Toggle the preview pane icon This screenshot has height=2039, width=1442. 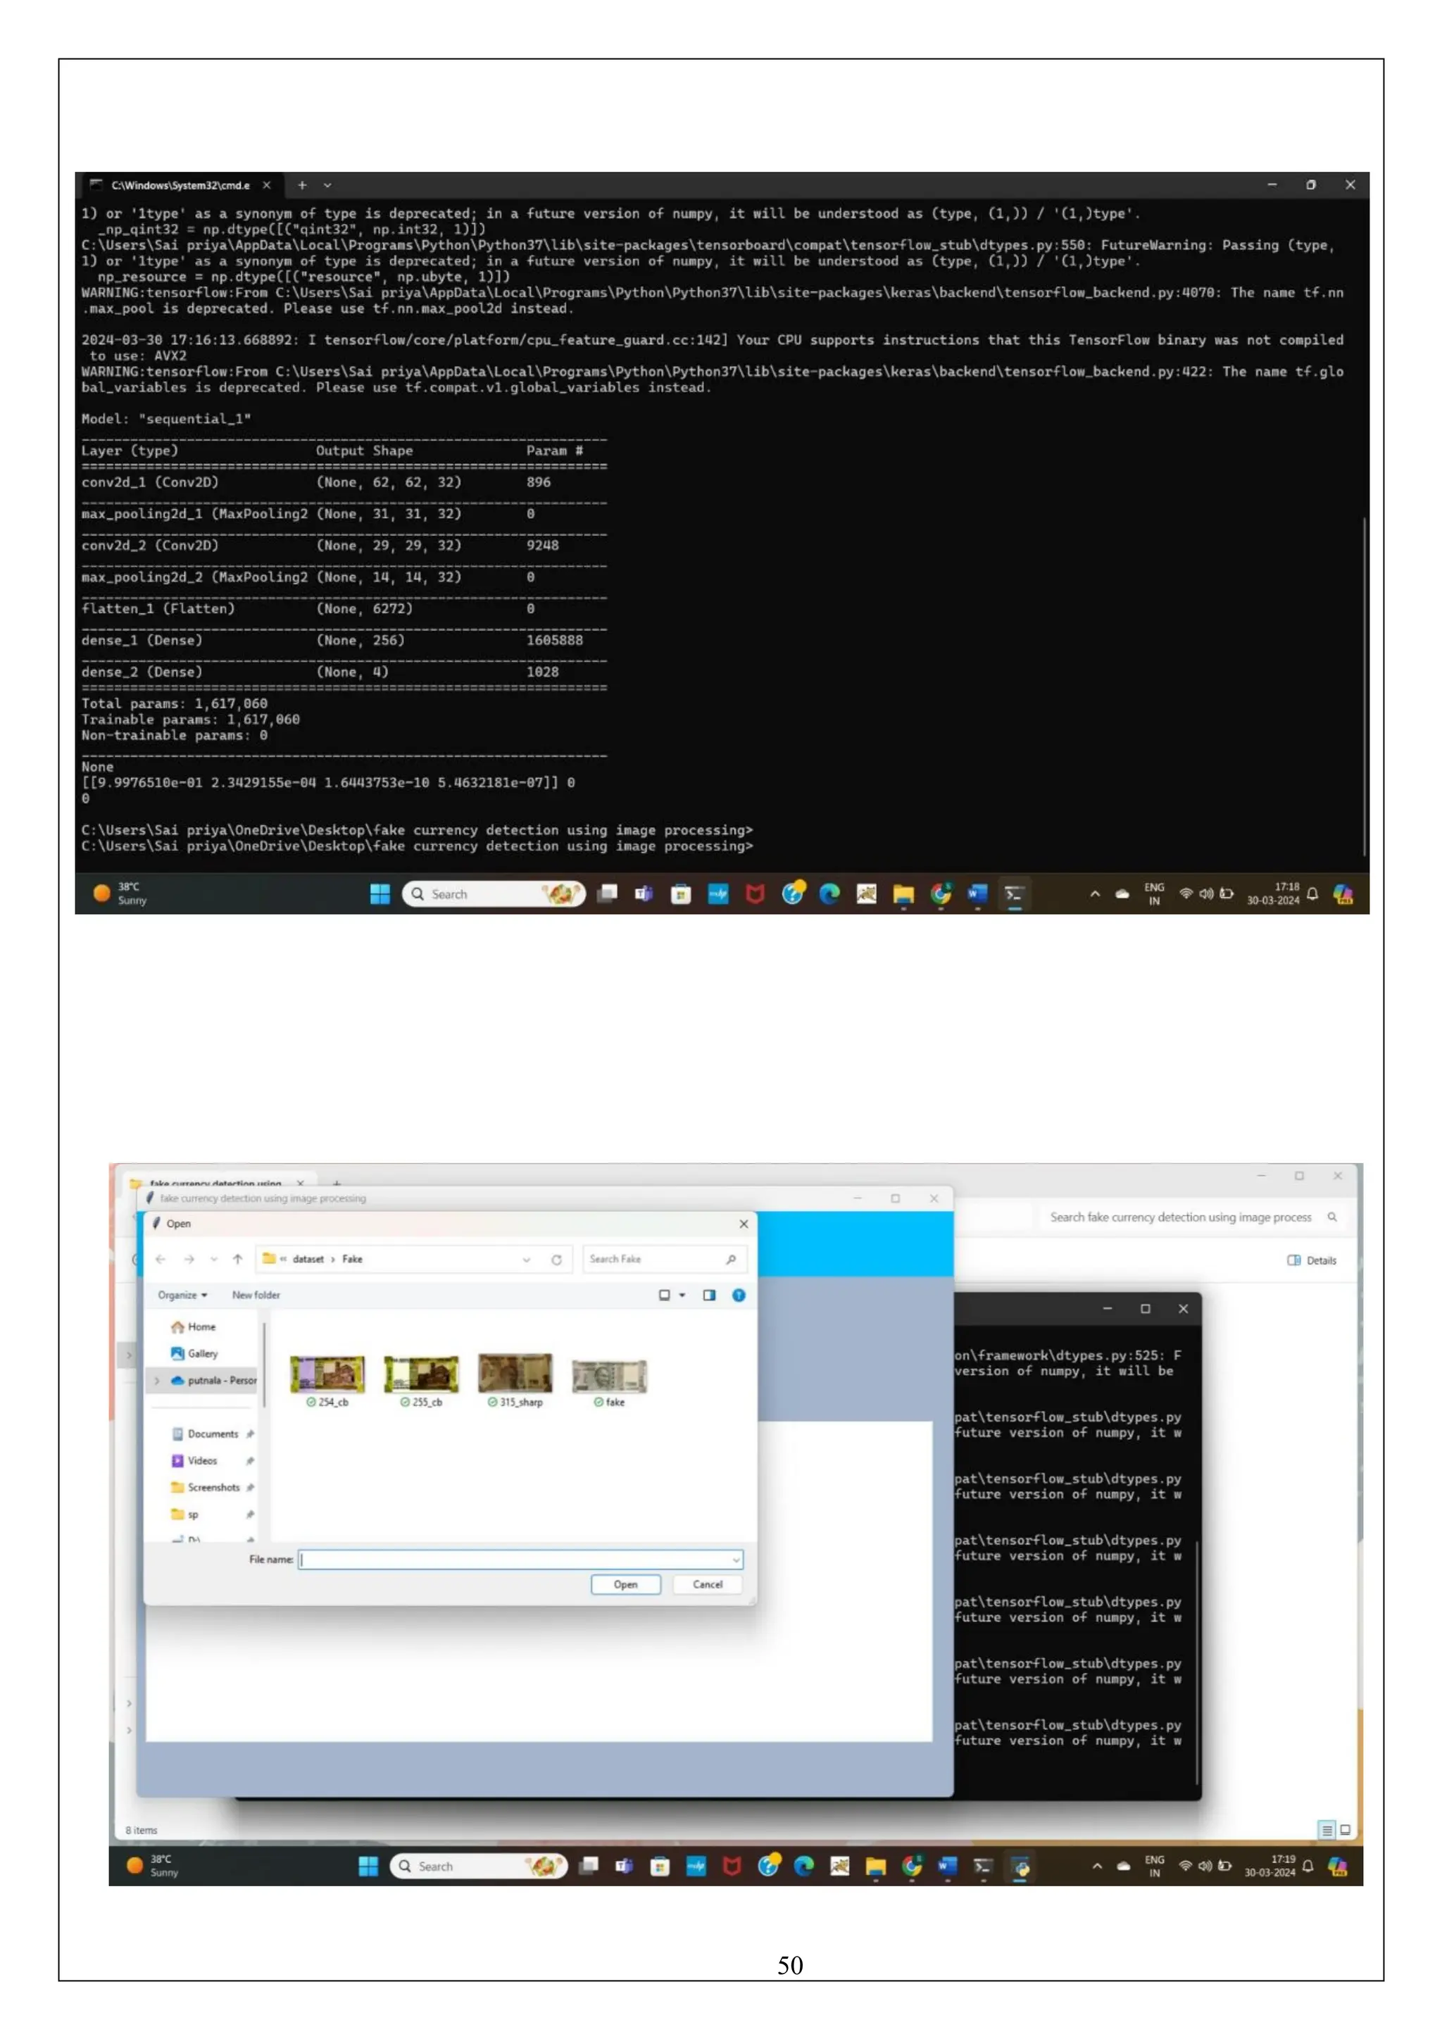tap(710, 1295)
